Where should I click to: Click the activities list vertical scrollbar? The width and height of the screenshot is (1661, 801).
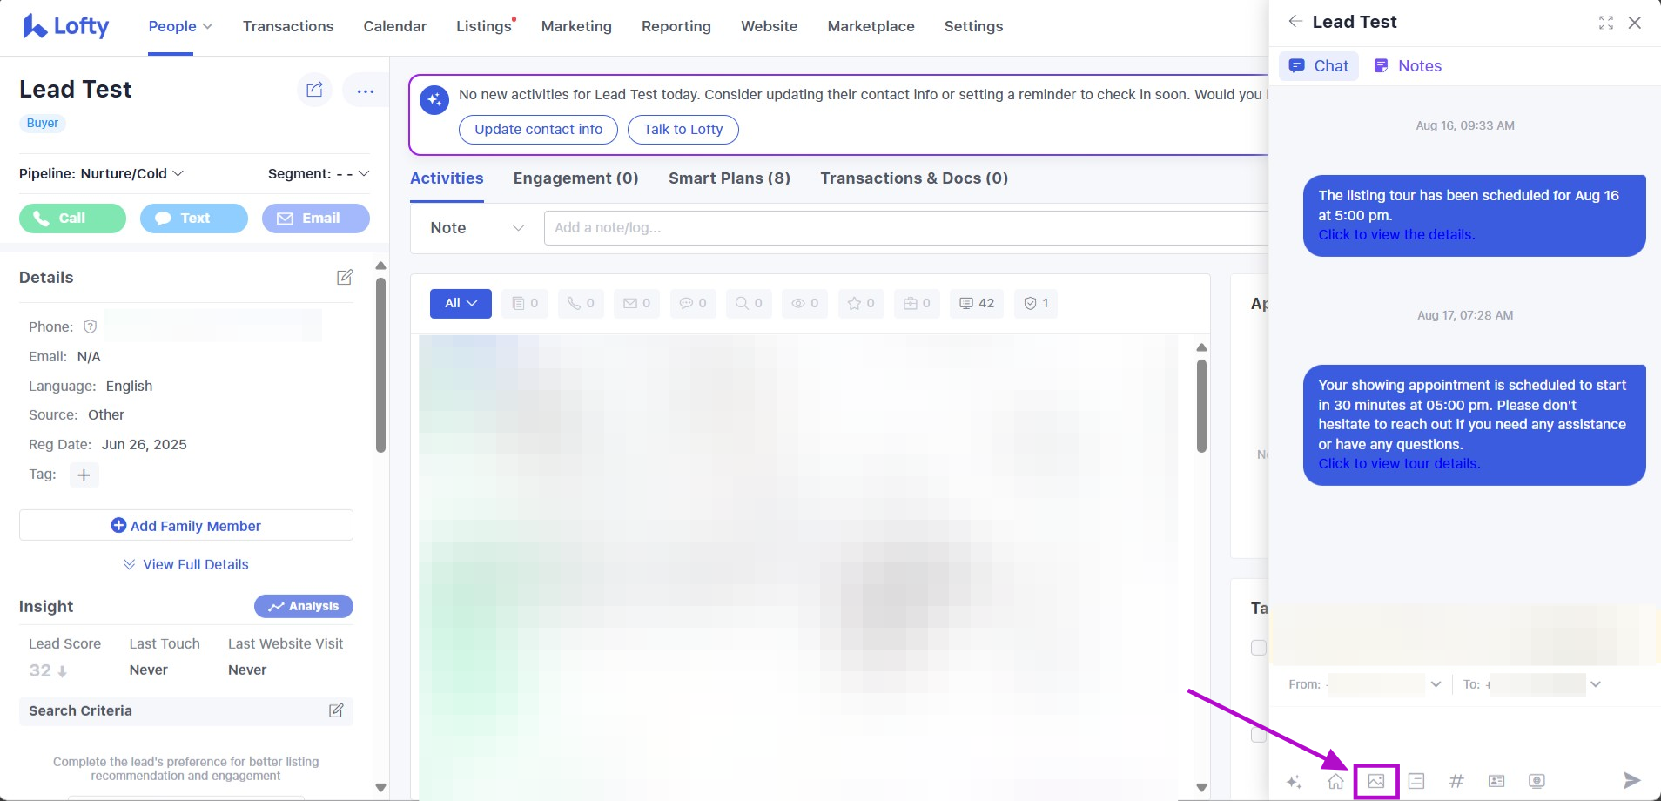[1201, 406]
